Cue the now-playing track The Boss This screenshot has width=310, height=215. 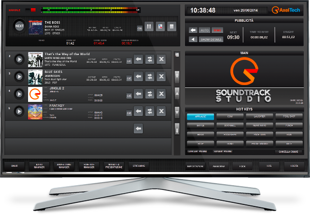click(x=140, y=29)
